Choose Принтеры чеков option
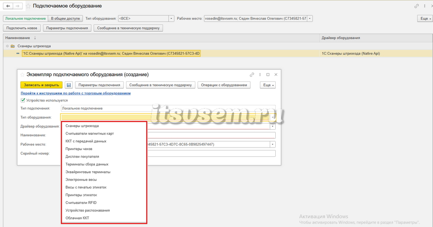This screenshot has height=227, width=433. click(104, 149)
